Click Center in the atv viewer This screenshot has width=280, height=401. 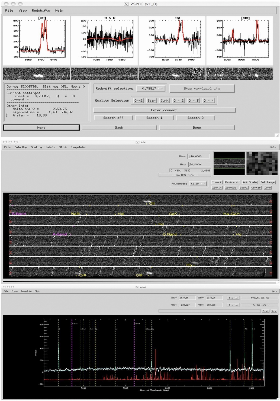(x=256, y=187)
